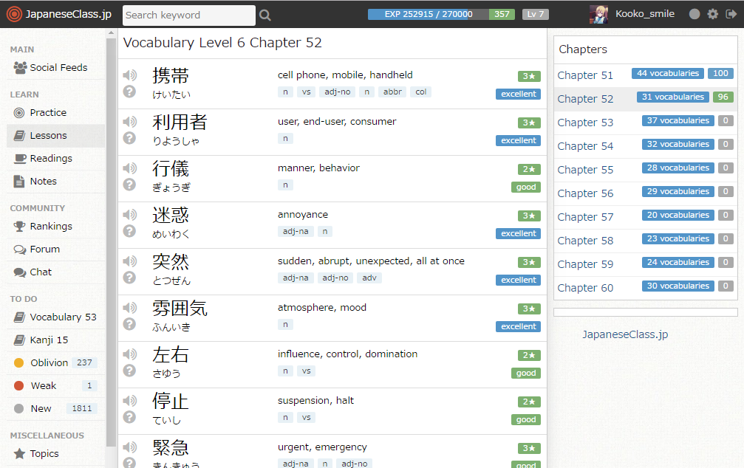Image resolution: width=744 pixels, height=468 pixels.
Task: Open Lessons in the sidebar
Action: pyautogui.click(x=48, y=136)
